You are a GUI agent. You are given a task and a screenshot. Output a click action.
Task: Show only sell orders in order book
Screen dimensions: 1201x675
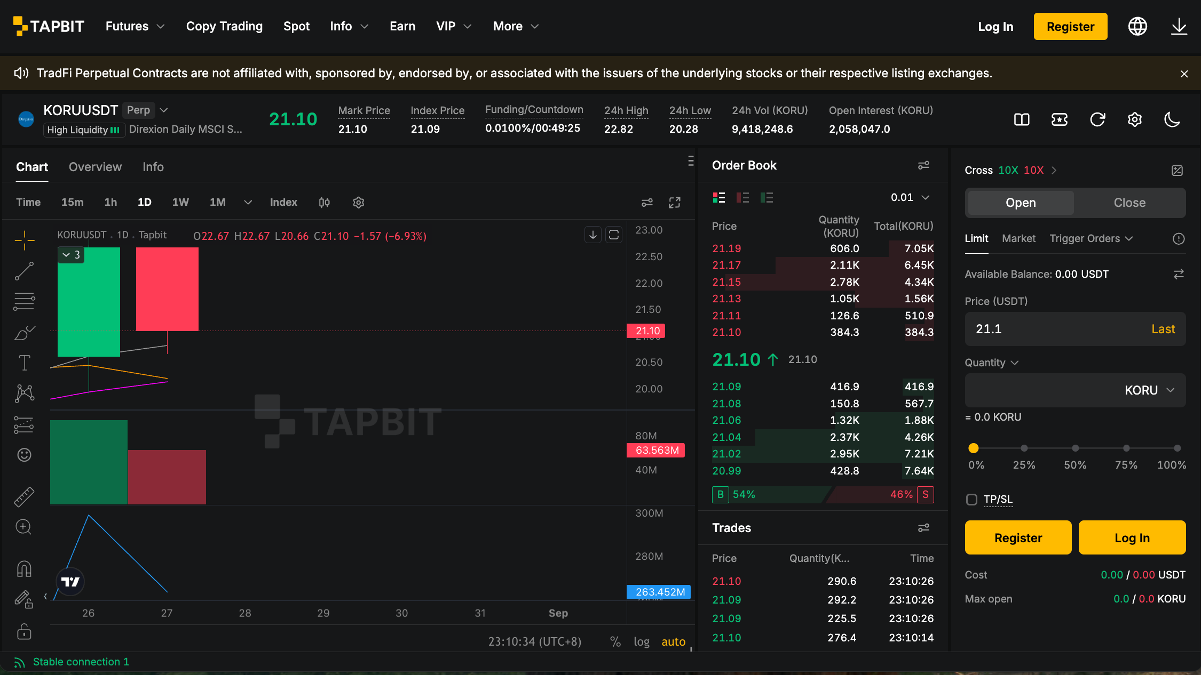click(742, 198)
